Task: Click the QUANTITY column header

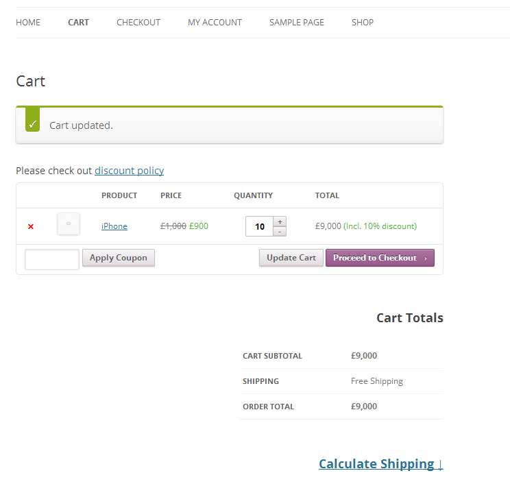Action: tap(254, 195)
